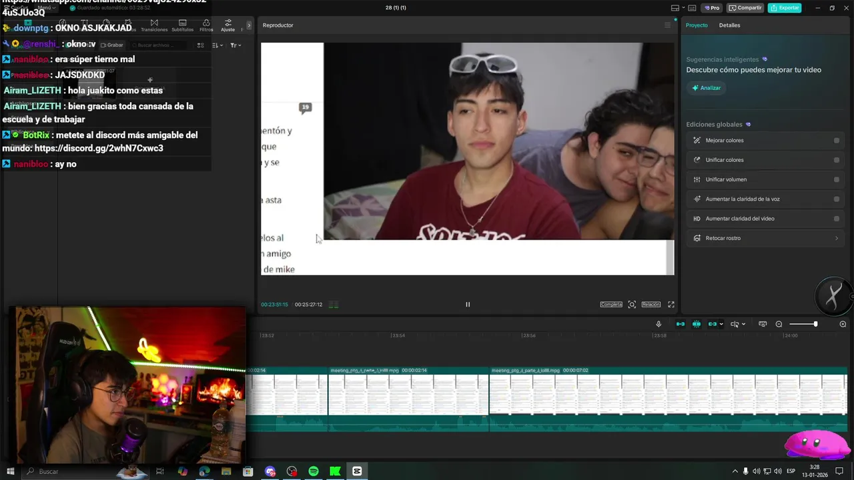Toggle main track magnet
This screenshot has width=854, height=480.
[681, 324]
